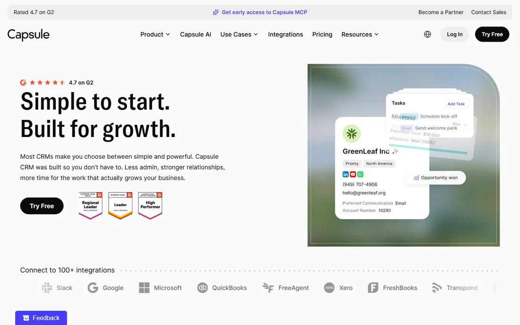Open the Pricing nav item
The height and width of the screenshot is (325, 520).
(x=322, y=34)
